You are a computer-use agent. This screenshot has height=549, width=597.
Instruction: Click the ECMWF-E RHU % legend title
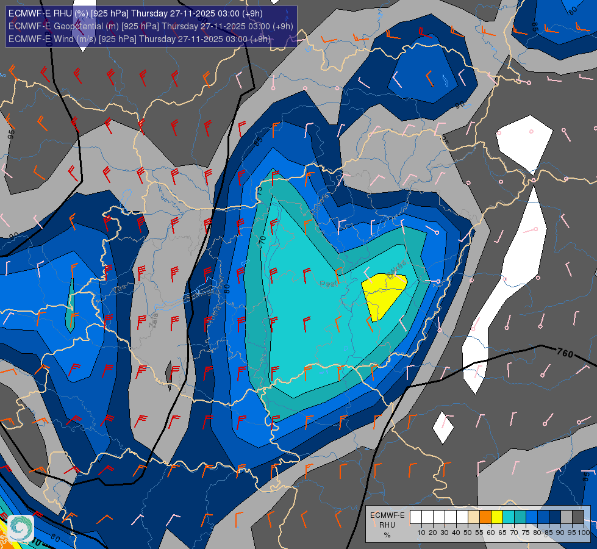point(387,525)
